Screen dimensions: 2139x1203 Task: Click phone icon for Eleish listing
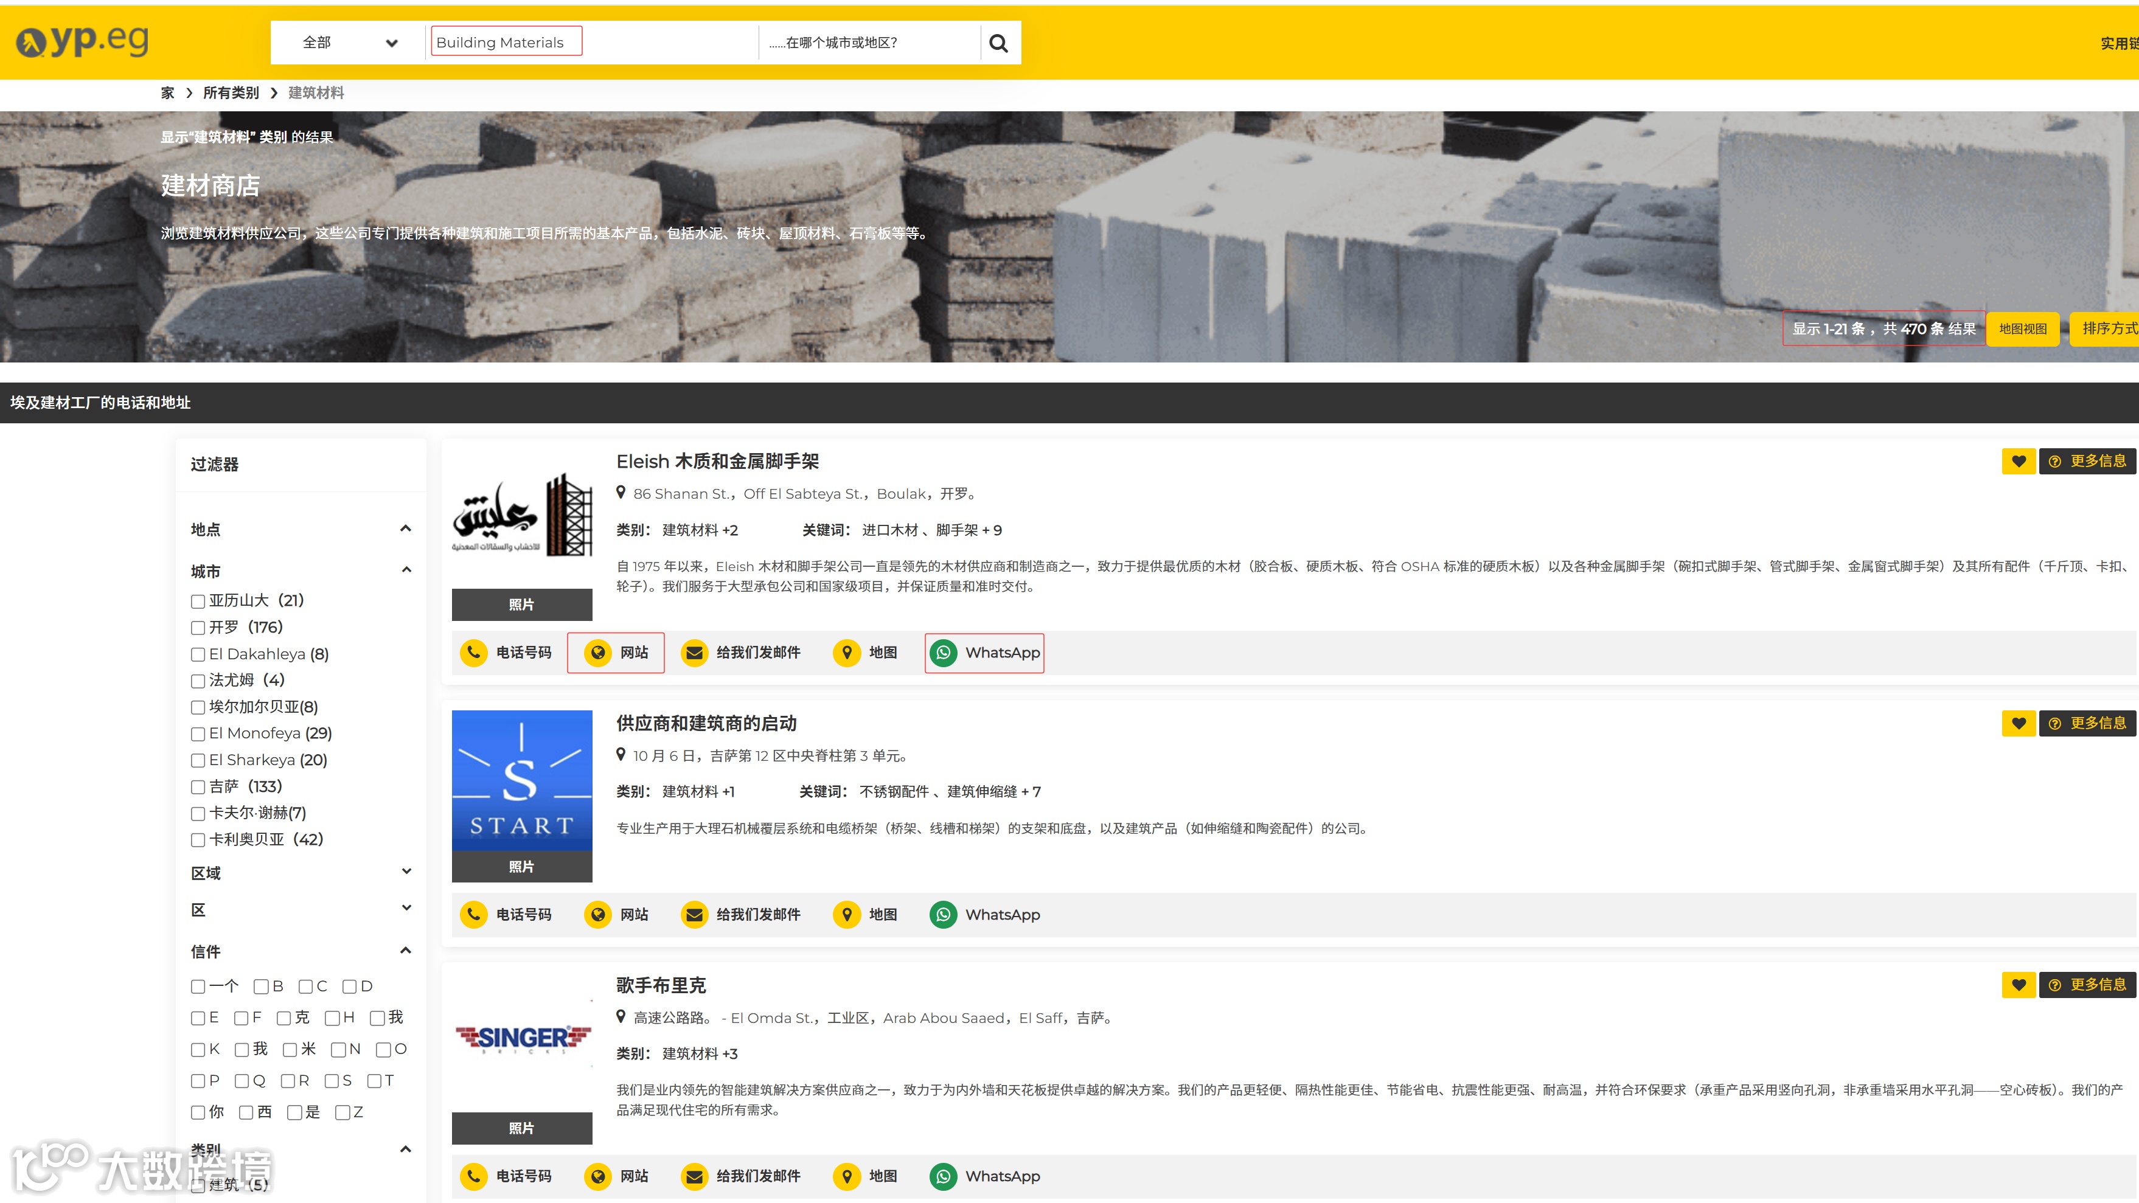(x=473, y=653)
